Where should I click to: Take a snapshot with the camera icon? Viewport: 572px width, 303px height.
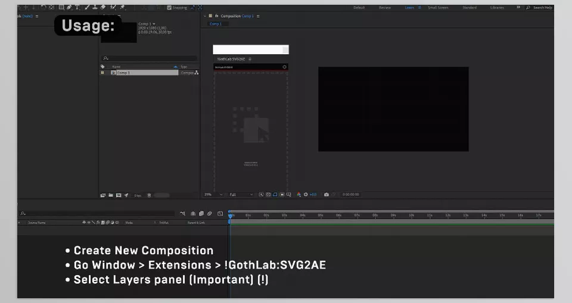click(327, 195)
